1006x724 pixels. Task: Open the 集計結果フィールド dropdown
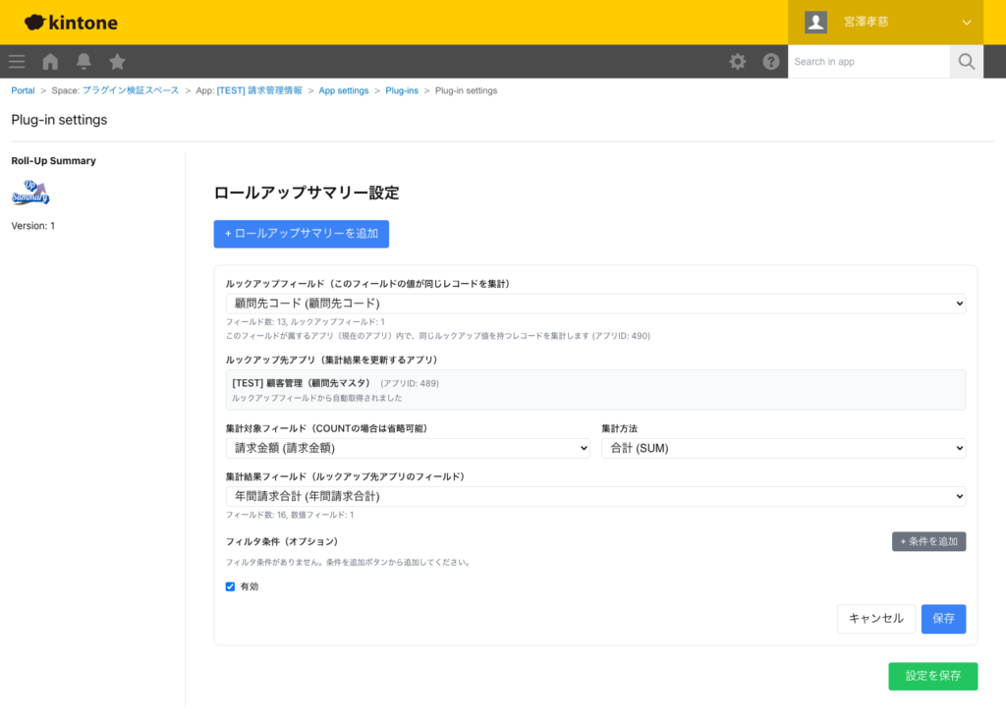pyautogui.click(x=594, y=496)
